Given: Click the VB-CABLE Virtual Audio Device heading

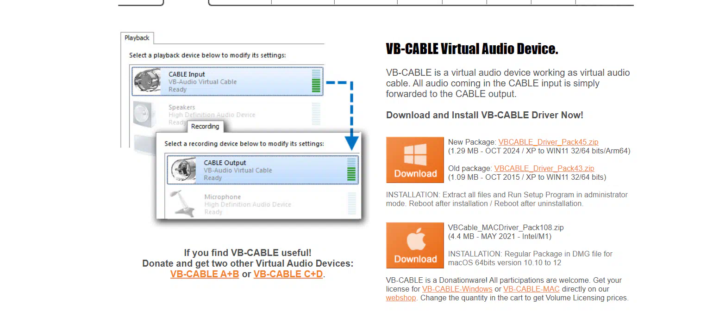Looking at the screenshot, I should point(472,49).
